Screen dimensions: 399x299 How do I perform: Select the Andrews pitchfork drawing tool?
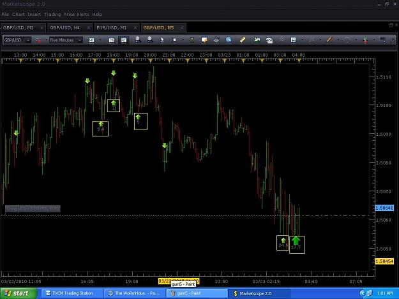tap(281, 40)
